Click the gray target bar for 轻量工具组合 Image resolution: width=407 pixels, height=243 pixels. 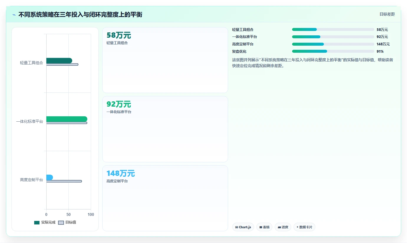pos(62,64)
